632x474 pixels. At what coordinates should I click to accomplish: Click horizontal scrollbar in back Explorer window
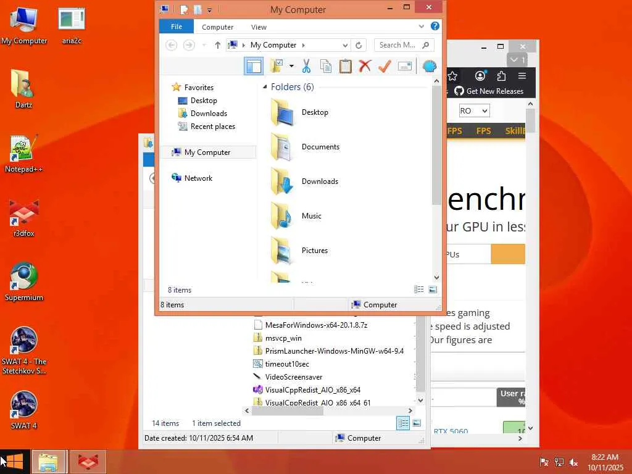click(x=288, y=410)
